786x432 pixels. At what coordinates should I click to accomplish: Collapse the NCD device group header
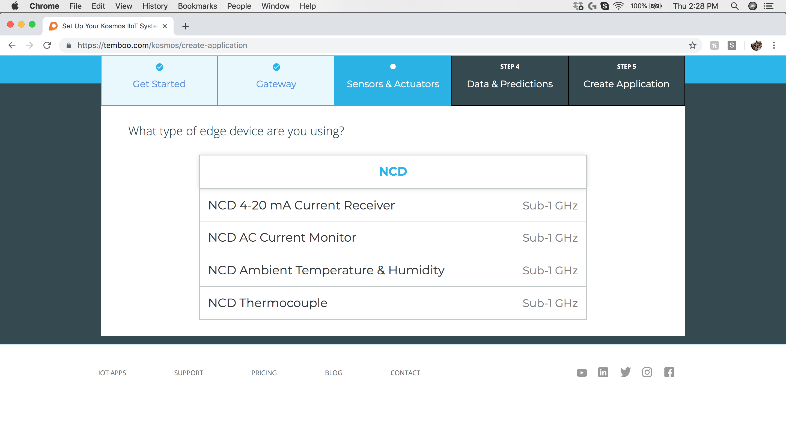point(393,172)
